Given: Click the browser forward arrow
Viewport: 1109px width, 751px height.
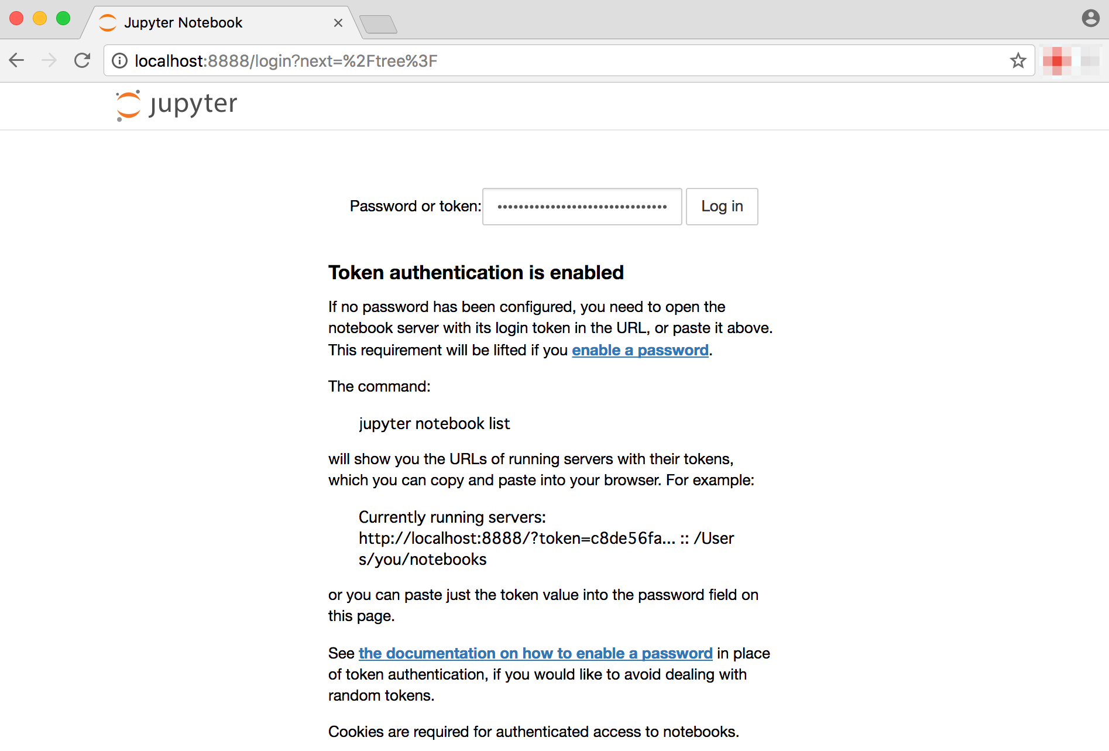Looking at the screenshot, I should (50, 60).
